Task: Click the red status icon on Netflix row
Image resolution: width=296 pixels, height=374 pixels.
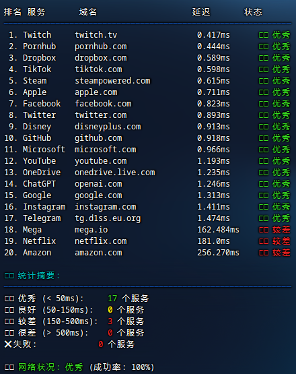Action: pyautogui.click(x=264, y=241)
